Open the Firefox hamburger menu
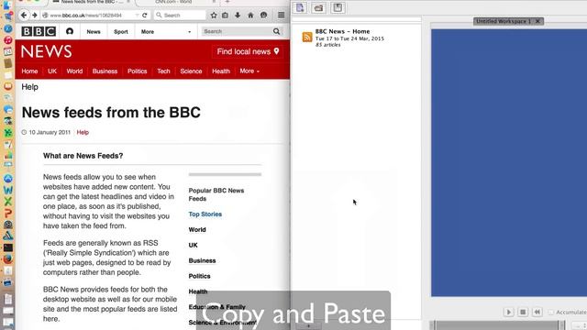587x330 pixels. click(x=282, y=16)
